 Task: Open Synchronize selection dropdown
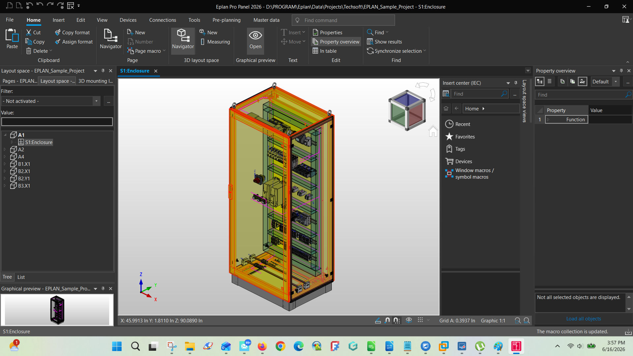click(x=425, y=51)
